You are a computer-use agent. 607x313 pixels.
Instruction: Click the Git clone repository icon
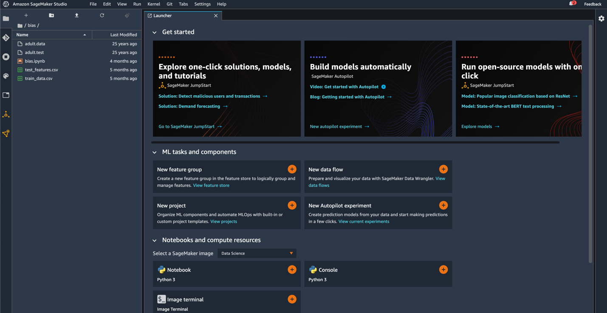pyautogui.click(x=127, y=15)
